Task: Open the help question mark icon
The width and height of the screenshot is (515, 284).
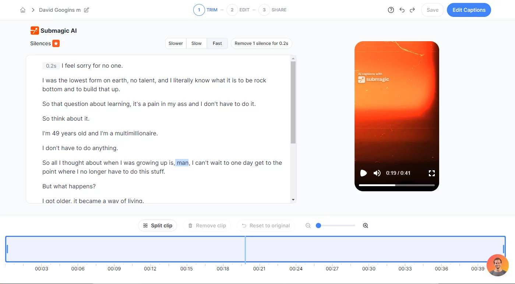Action: point(391,10)
